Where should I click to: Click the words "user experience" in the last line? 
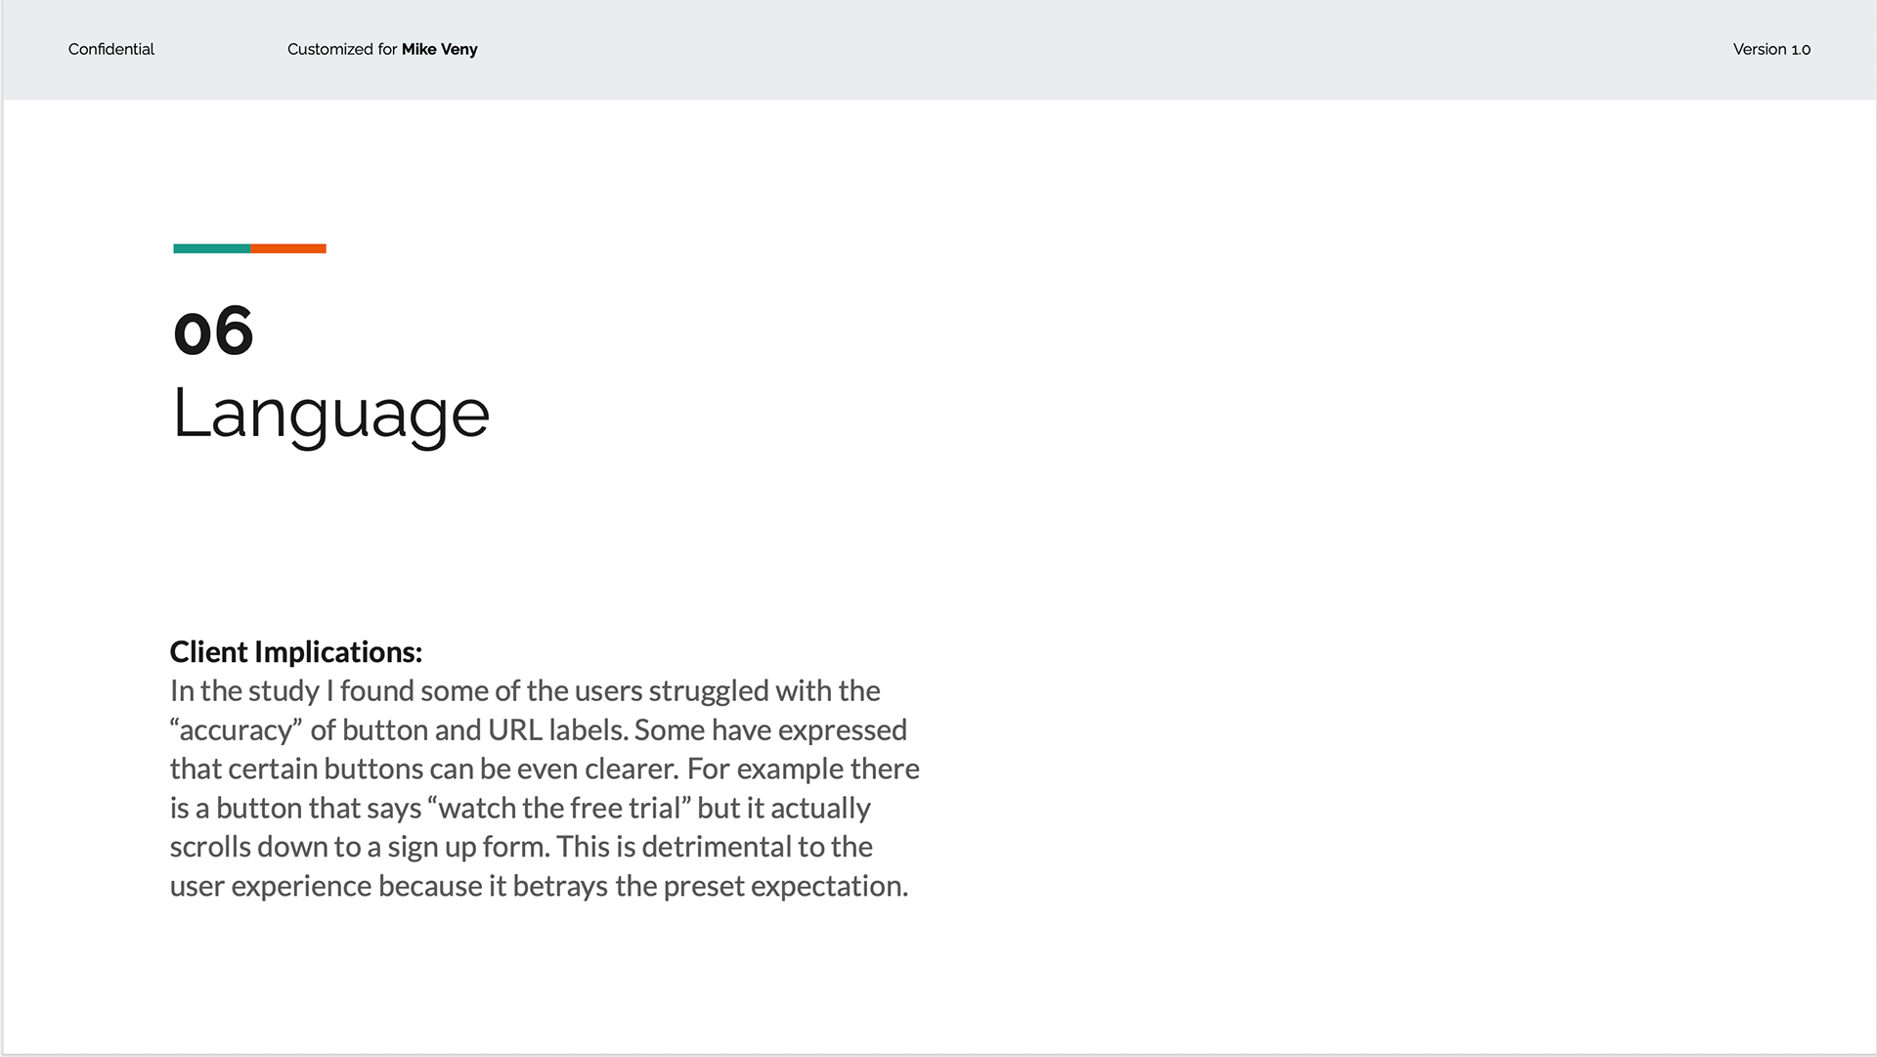coord(270,887)
